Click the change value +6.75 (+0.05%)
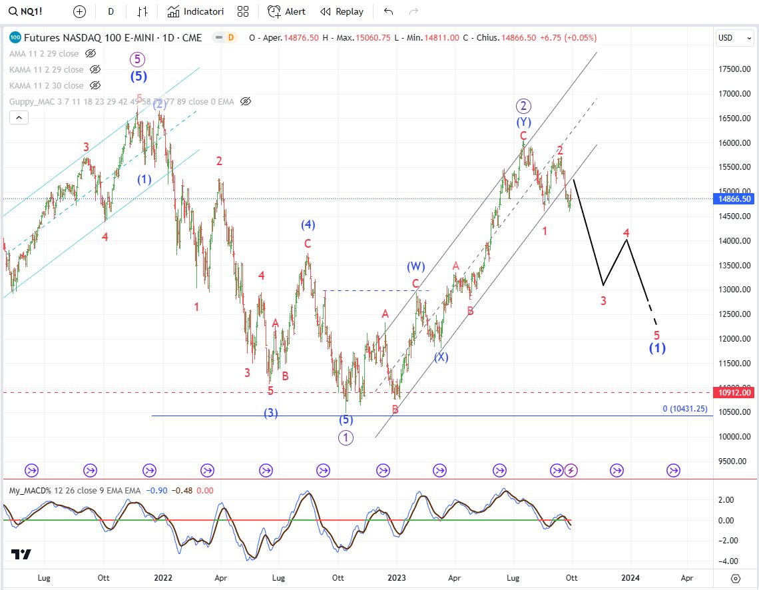759x590 pixels. [x=569, y=38]
